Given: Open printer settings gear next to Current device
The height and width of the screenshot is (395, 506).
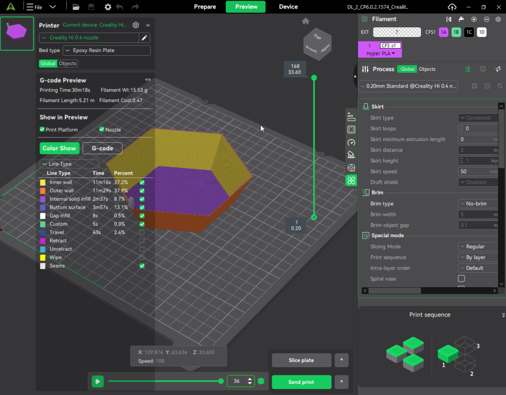Looking at the screenshot, I should [x=136, y=25].
